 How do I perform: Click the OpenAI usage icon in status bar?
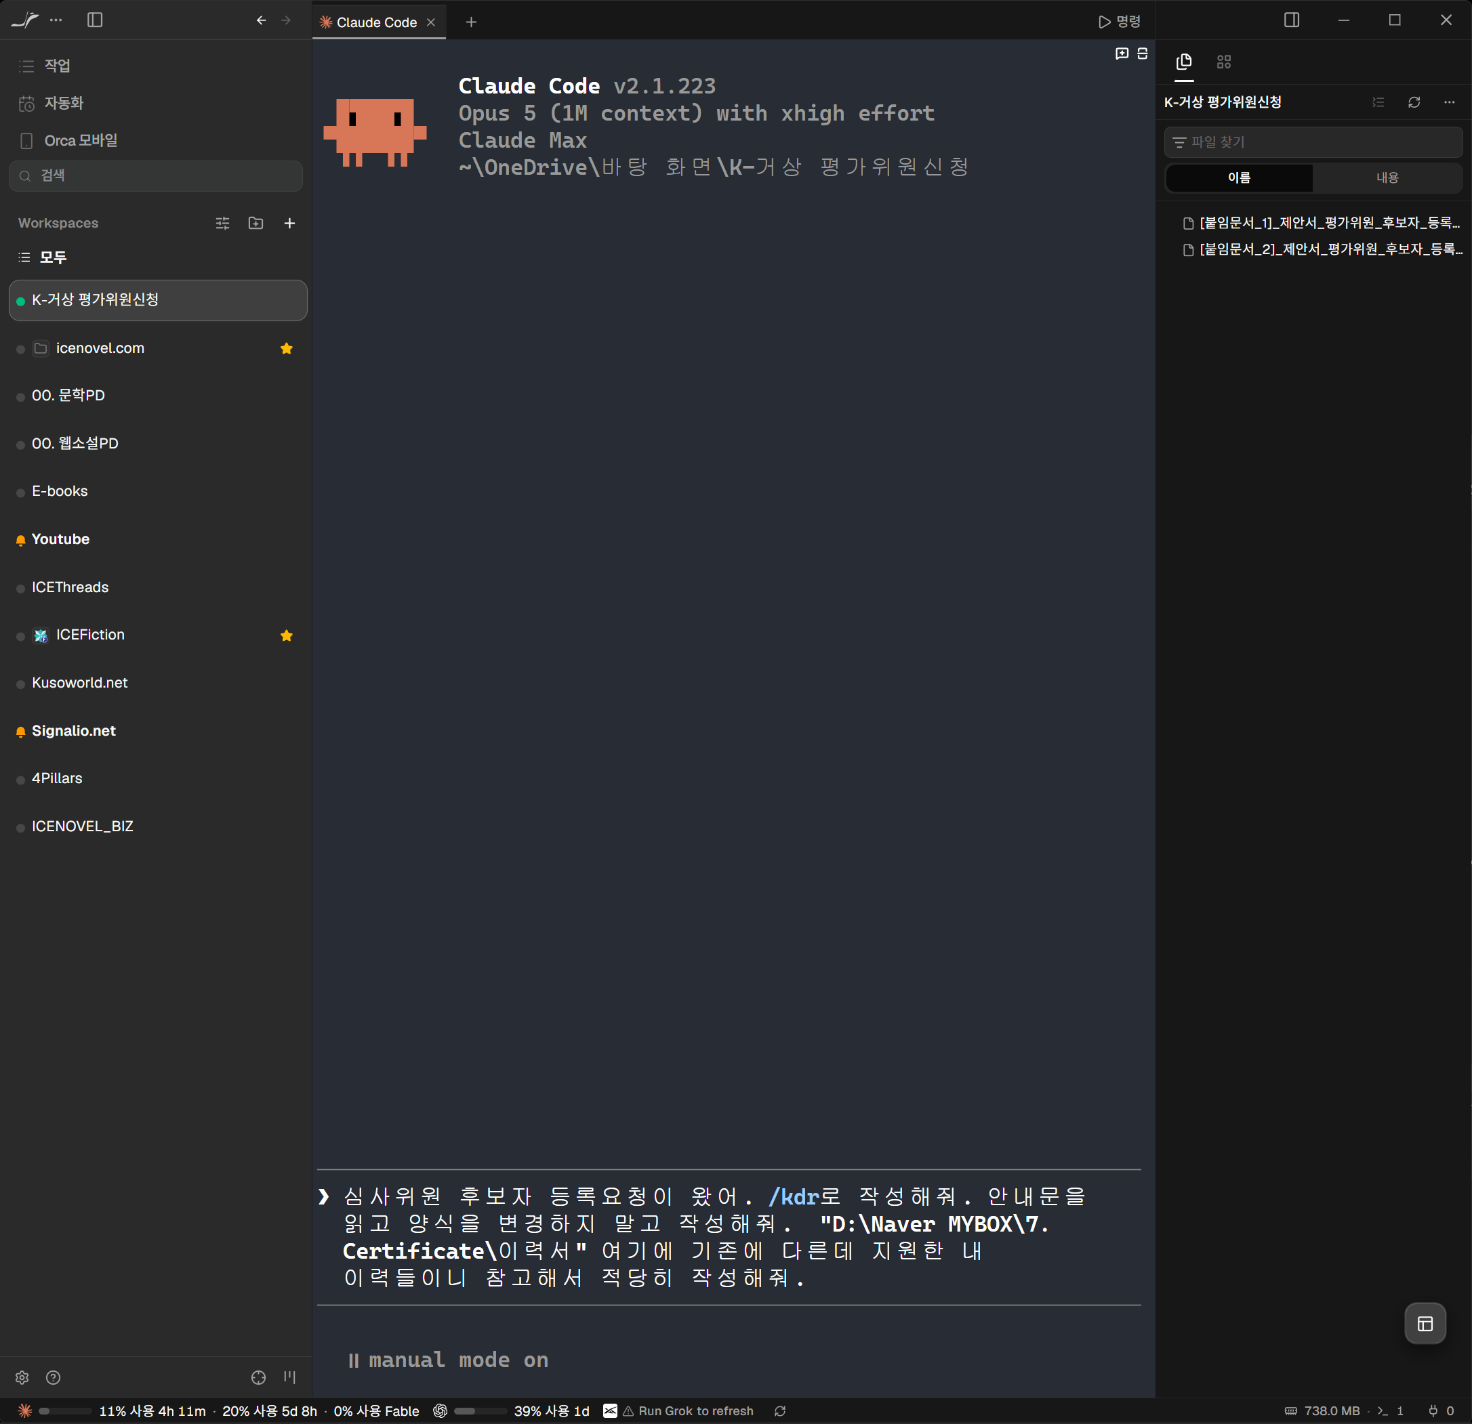coord(440,1410)
